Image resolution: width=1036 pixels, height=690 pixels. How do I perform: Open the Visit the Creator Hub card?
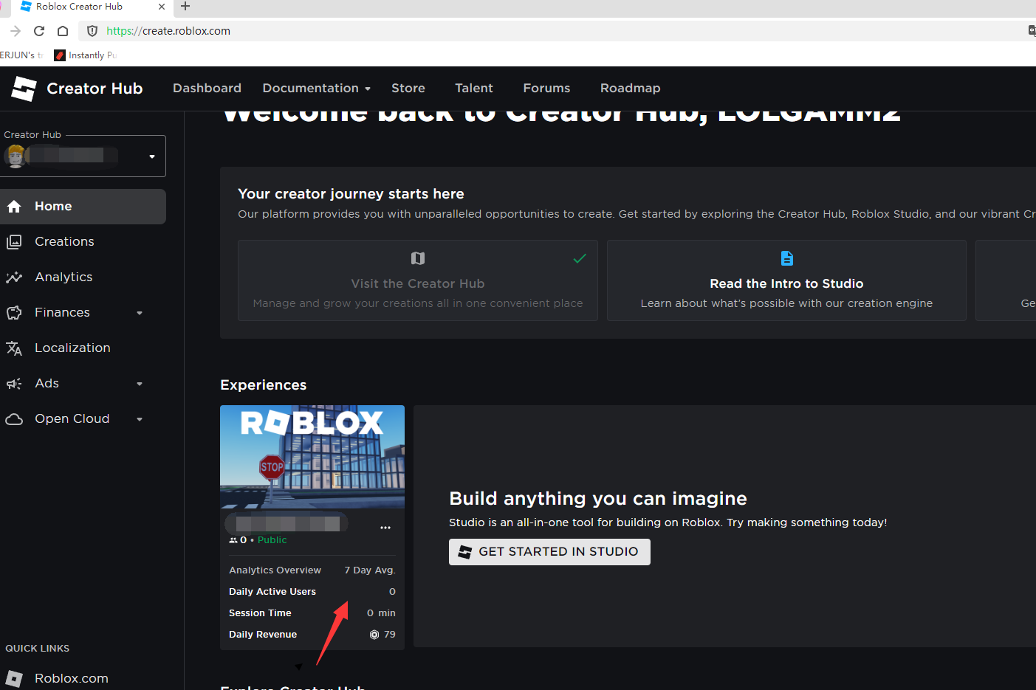coord(418,280)
